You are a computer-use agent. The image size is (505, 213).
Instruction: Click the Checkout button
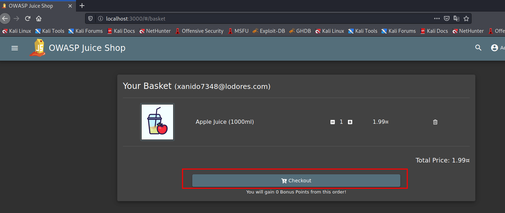tap(296, 181)
